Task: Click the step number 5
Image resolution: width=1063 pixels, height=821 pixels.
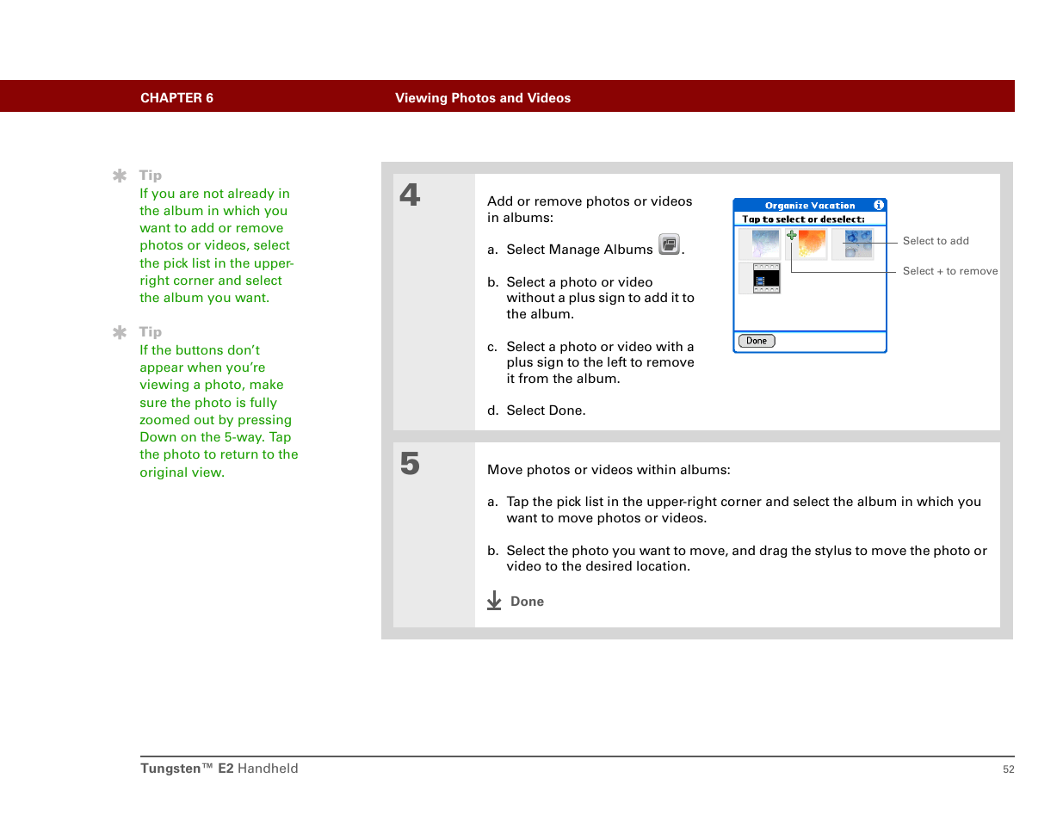Action: [410, 464]
